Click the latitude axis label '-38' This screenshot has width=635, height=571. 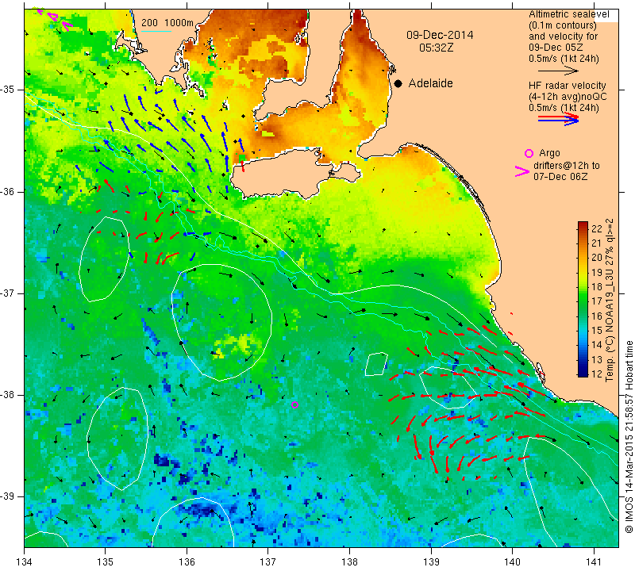(x=8, y=395)
